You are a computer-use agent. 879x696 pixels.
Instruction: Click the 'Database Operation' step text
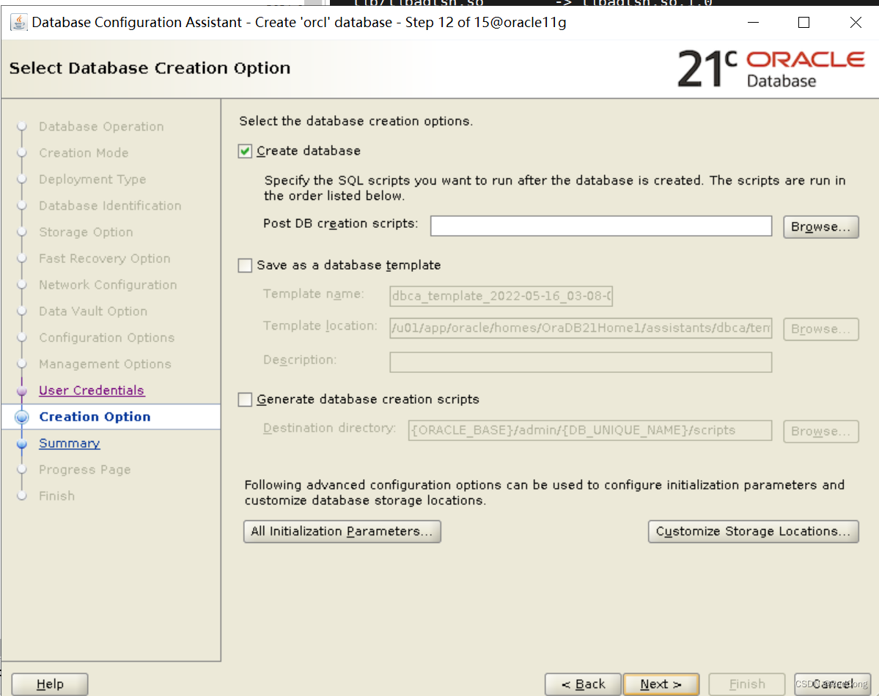pos(101,127)
